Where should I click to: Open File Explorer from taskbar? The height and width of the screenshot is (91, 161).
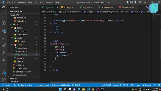pos(84,89)
